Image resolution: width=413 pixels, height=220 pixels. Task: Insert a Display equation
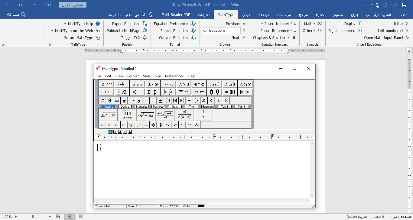pyautogui.click(x=353, y=24)
